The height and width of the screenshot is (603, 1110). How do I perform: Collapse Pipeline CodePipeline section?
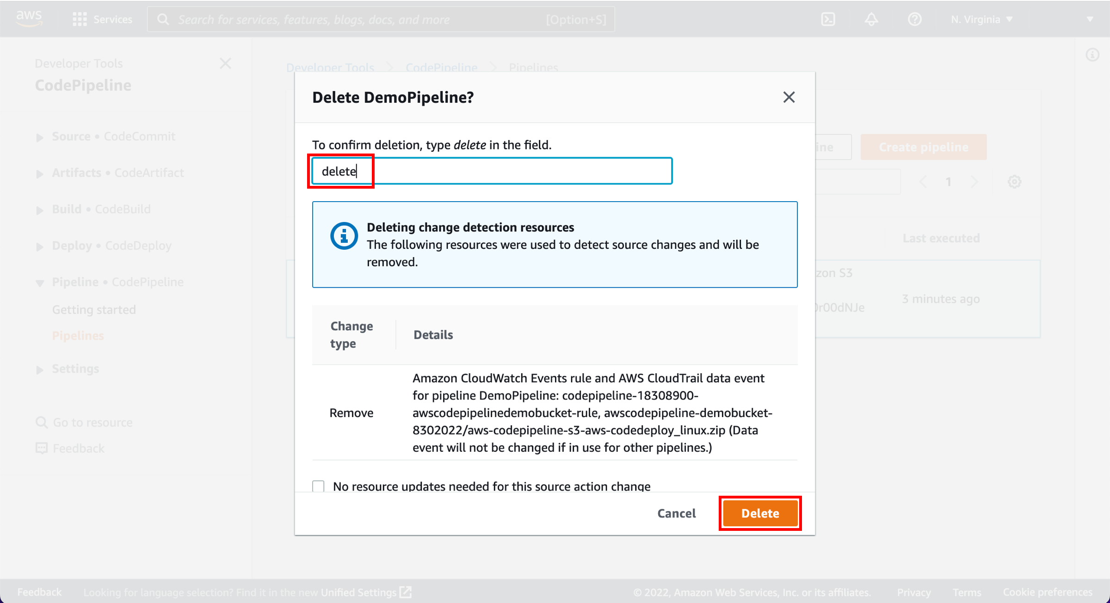pos(40,283)
